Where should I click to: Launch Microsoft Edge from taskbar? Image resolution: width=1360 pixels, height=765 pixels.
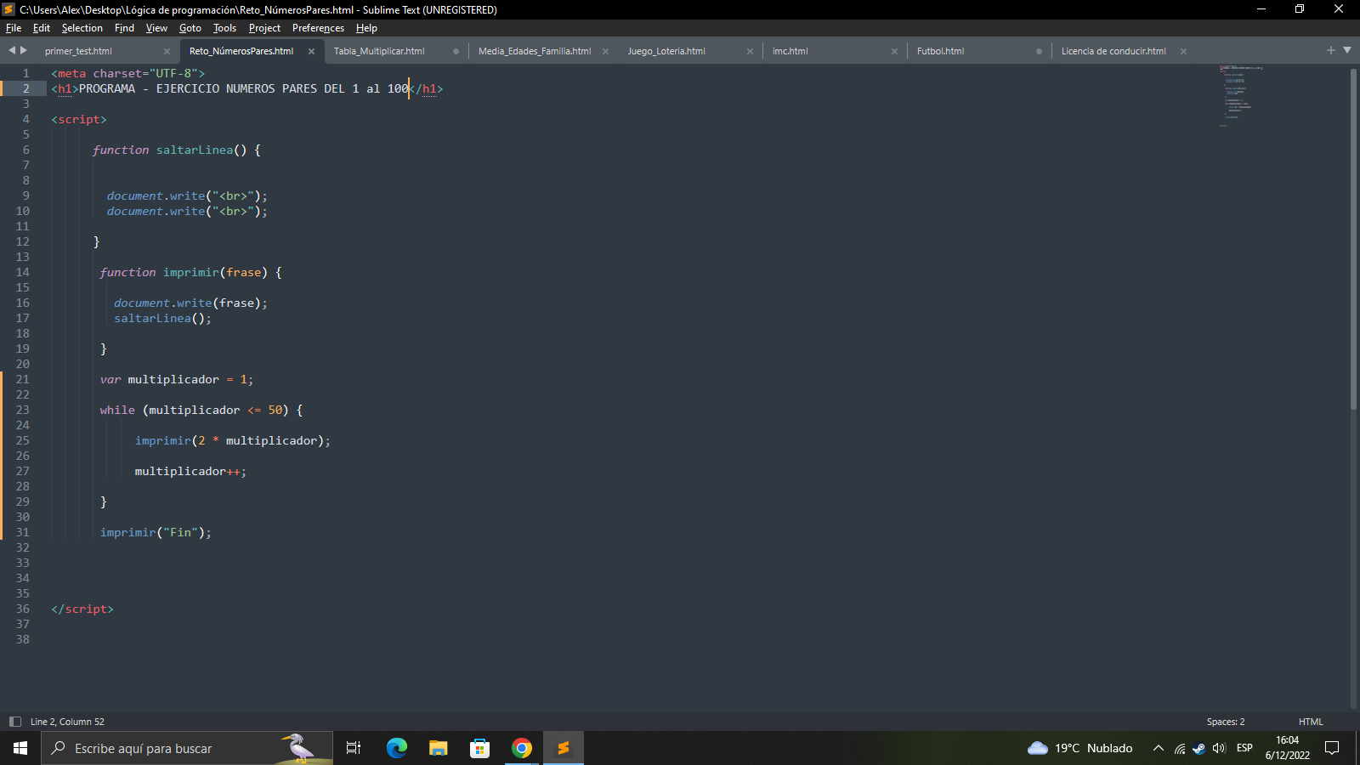[x=396, y=748]
